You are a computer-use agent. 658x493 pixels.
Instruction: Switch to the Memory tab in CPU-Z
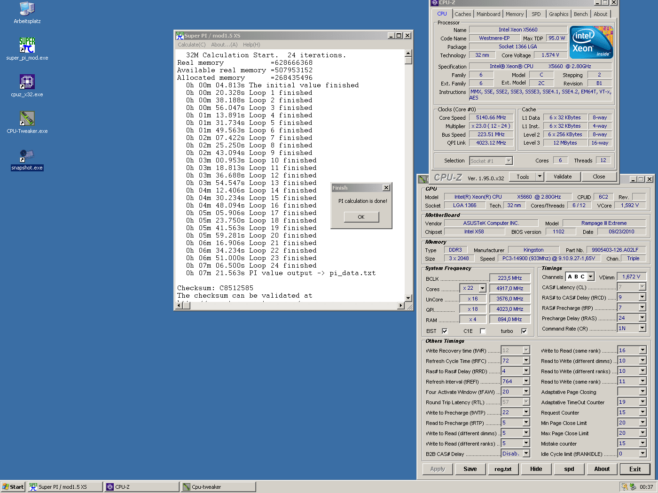point(515,14)
